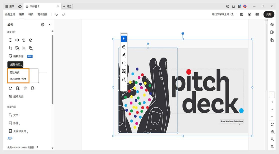Upload the file to cloud
This screenshot has width=279, height=154.
point(250,14)
